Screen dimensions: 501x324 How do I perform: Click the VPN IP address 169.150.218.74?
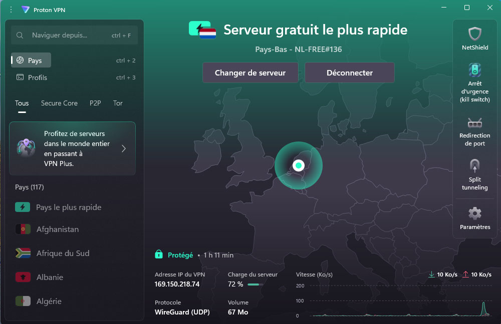click(x=177, y=284)
